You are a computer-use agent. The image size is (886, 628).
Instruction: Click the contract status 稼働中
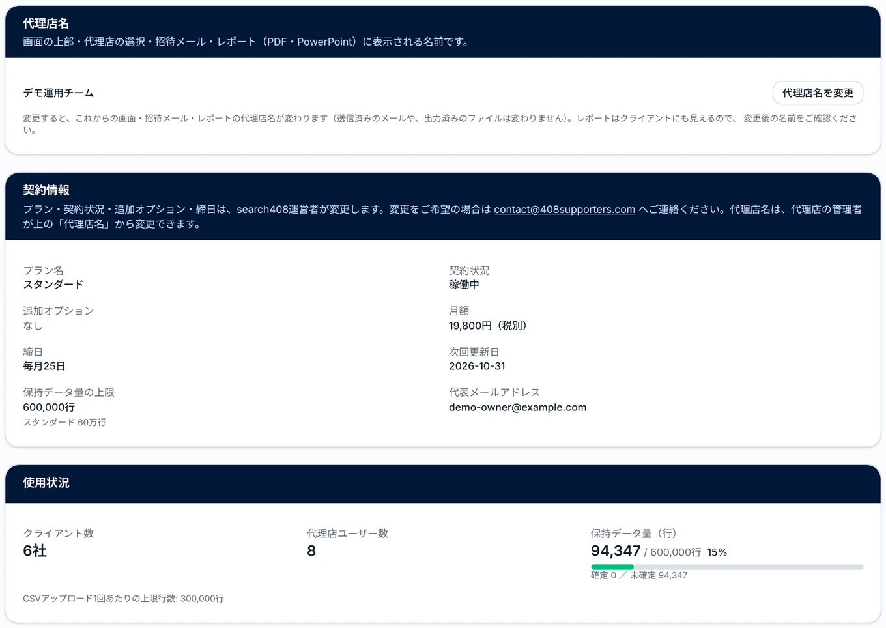click(464, 285)
